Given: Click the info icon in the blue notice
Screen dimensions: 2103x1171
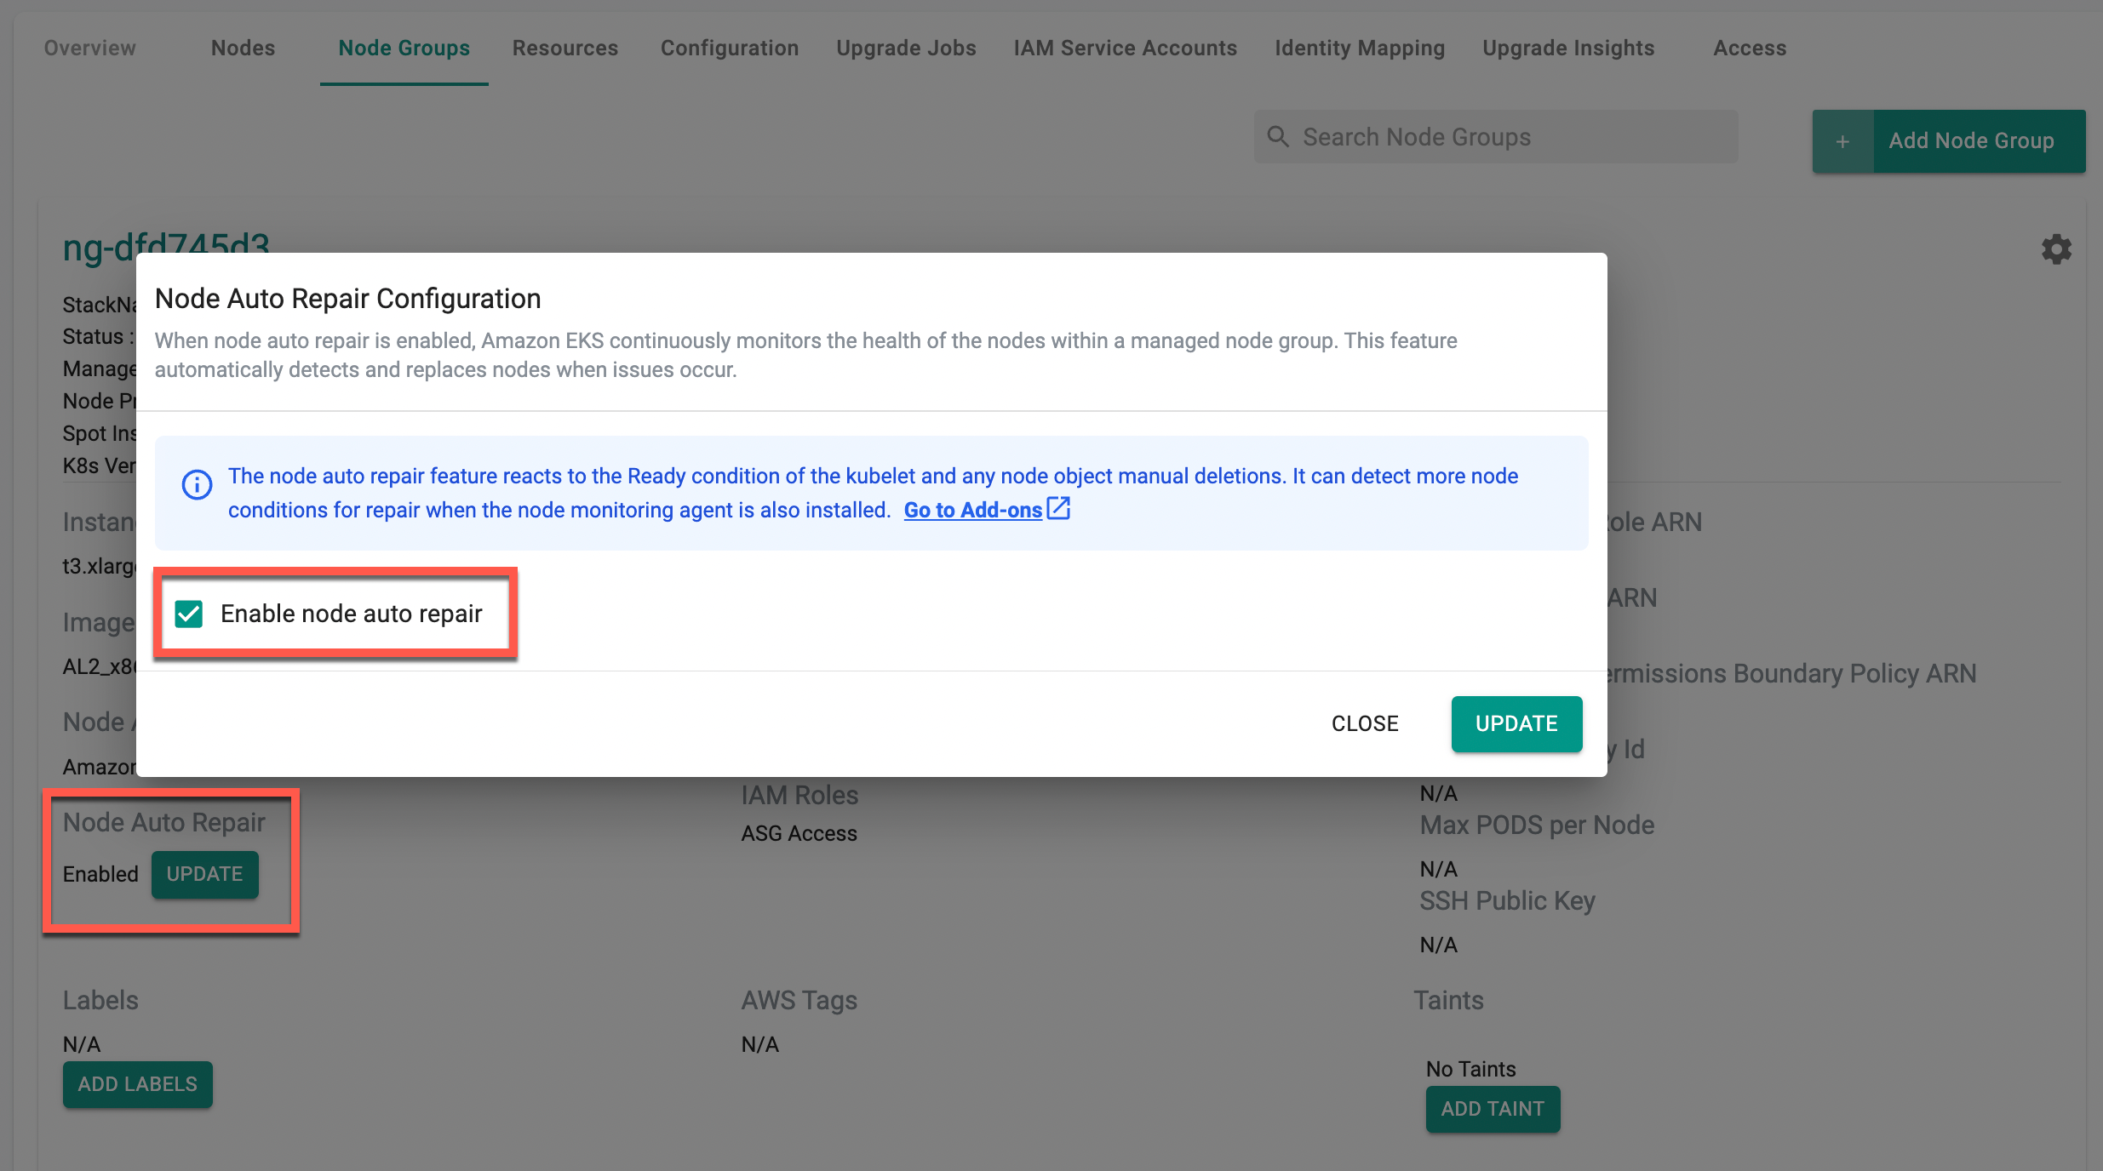Looking at the screenshot, I should click(197, 484).
